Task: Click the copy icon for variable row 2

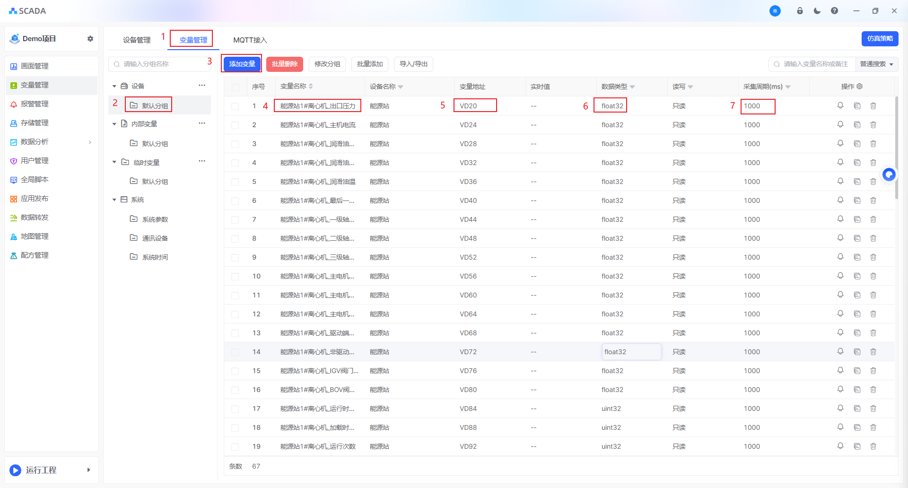Action: pos(857,125)
